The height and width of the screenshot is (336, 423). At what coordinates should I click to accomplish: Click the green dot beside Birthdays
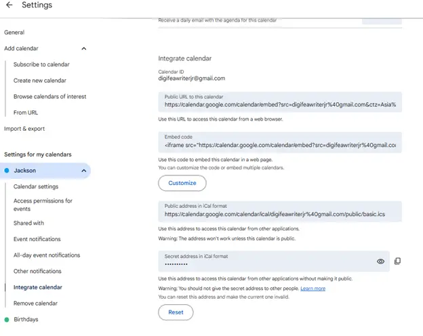[x=7, y=320]
